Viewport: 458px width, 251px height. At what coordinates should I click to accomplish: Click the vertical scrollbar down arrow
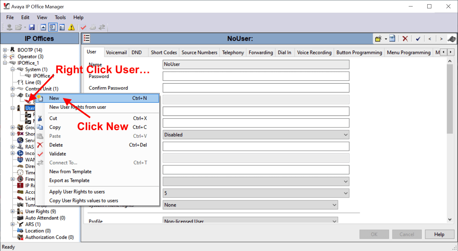[x=450, y=220]
